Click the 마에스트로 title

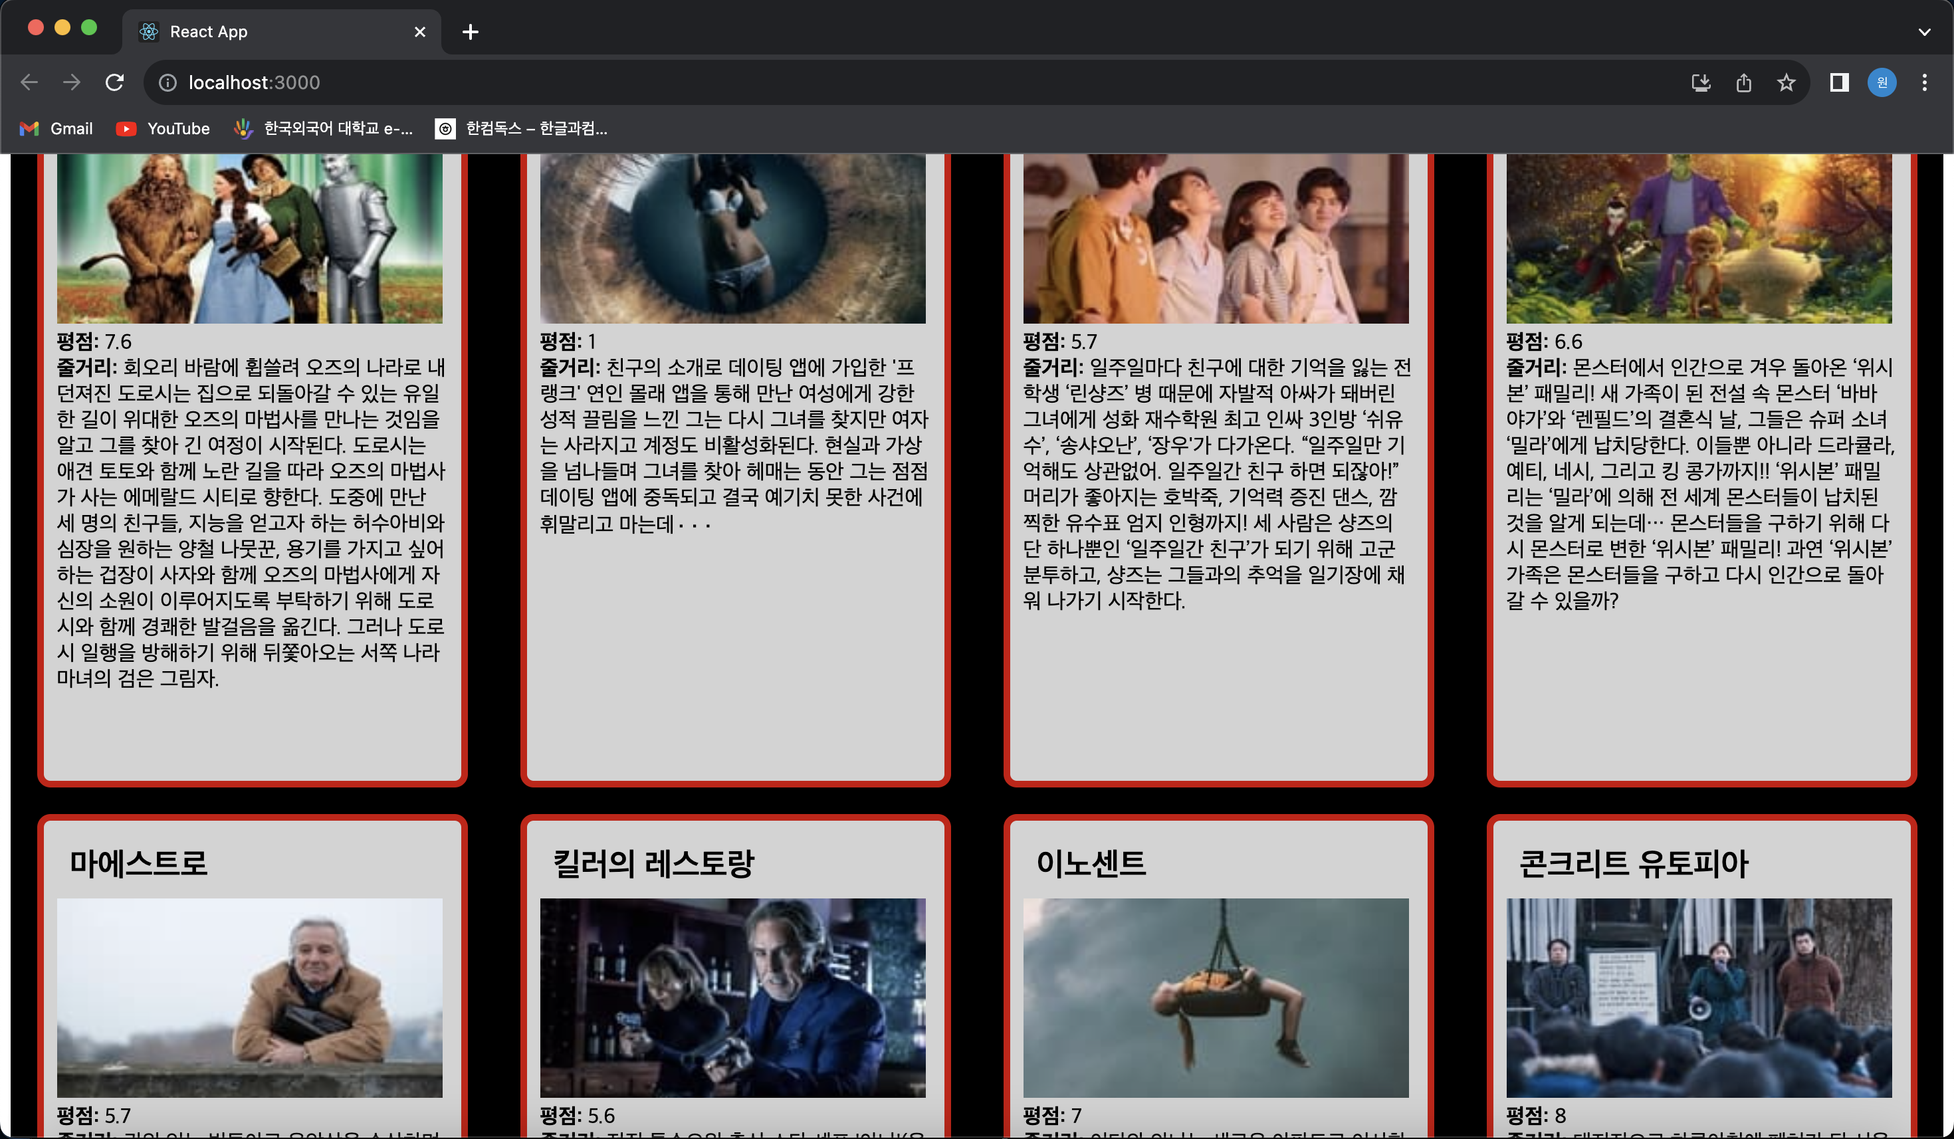[x=139, y=863]
